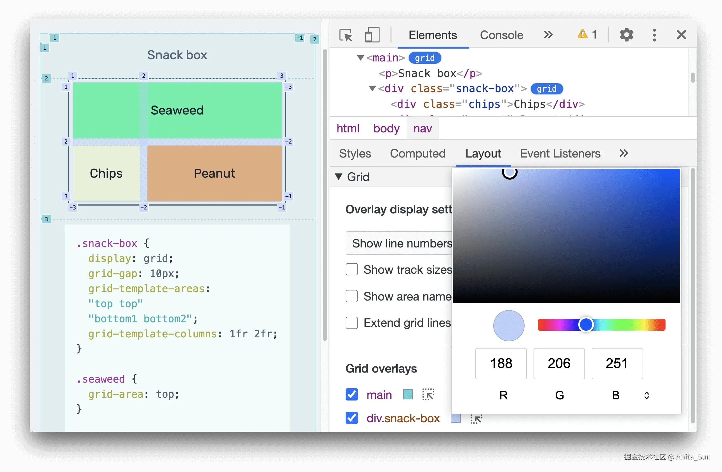Viewport: 722px width, 472px height.
Task: Switch to the Console tab
Action: (501, 35)
